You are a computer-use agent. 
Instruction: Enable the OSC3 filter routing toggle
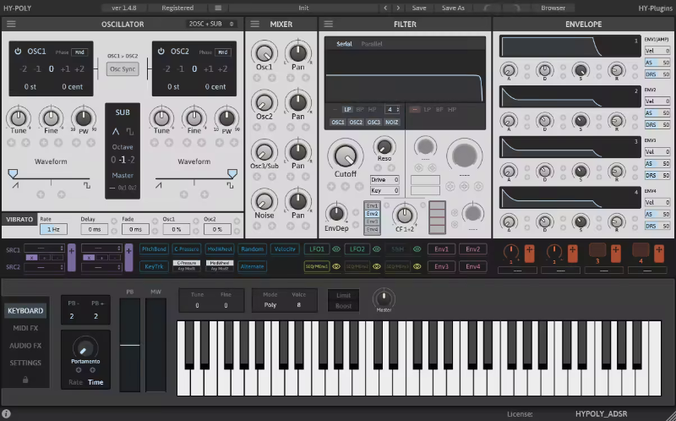(373, 123)
